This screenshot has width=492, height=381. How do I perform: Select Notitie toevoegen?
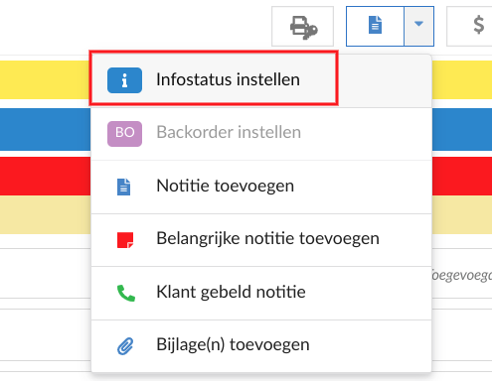click(x=261, y=187)
